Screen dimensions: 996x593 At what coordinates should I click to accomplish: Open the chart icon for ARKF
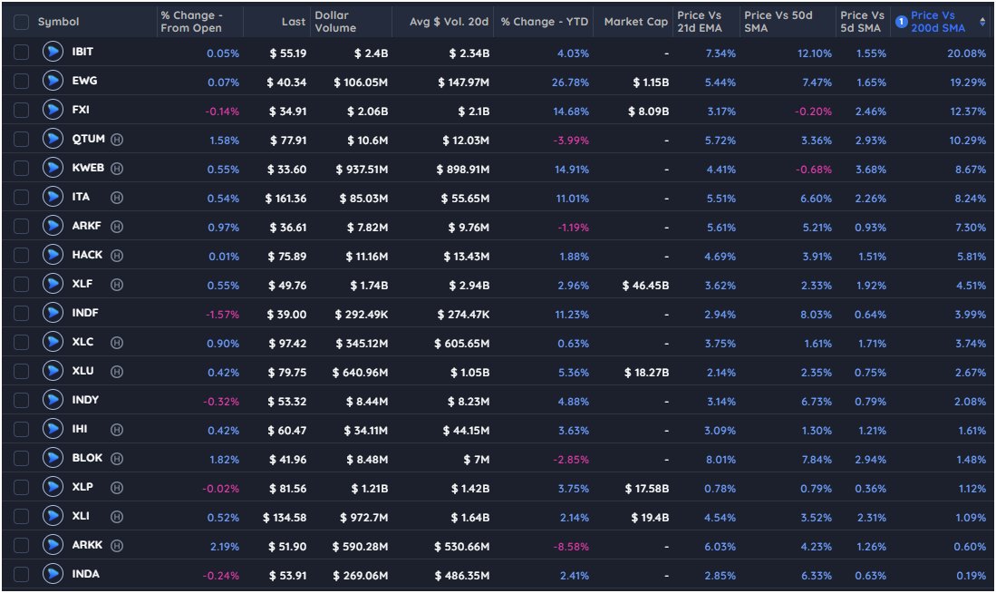tap(53, 226)
